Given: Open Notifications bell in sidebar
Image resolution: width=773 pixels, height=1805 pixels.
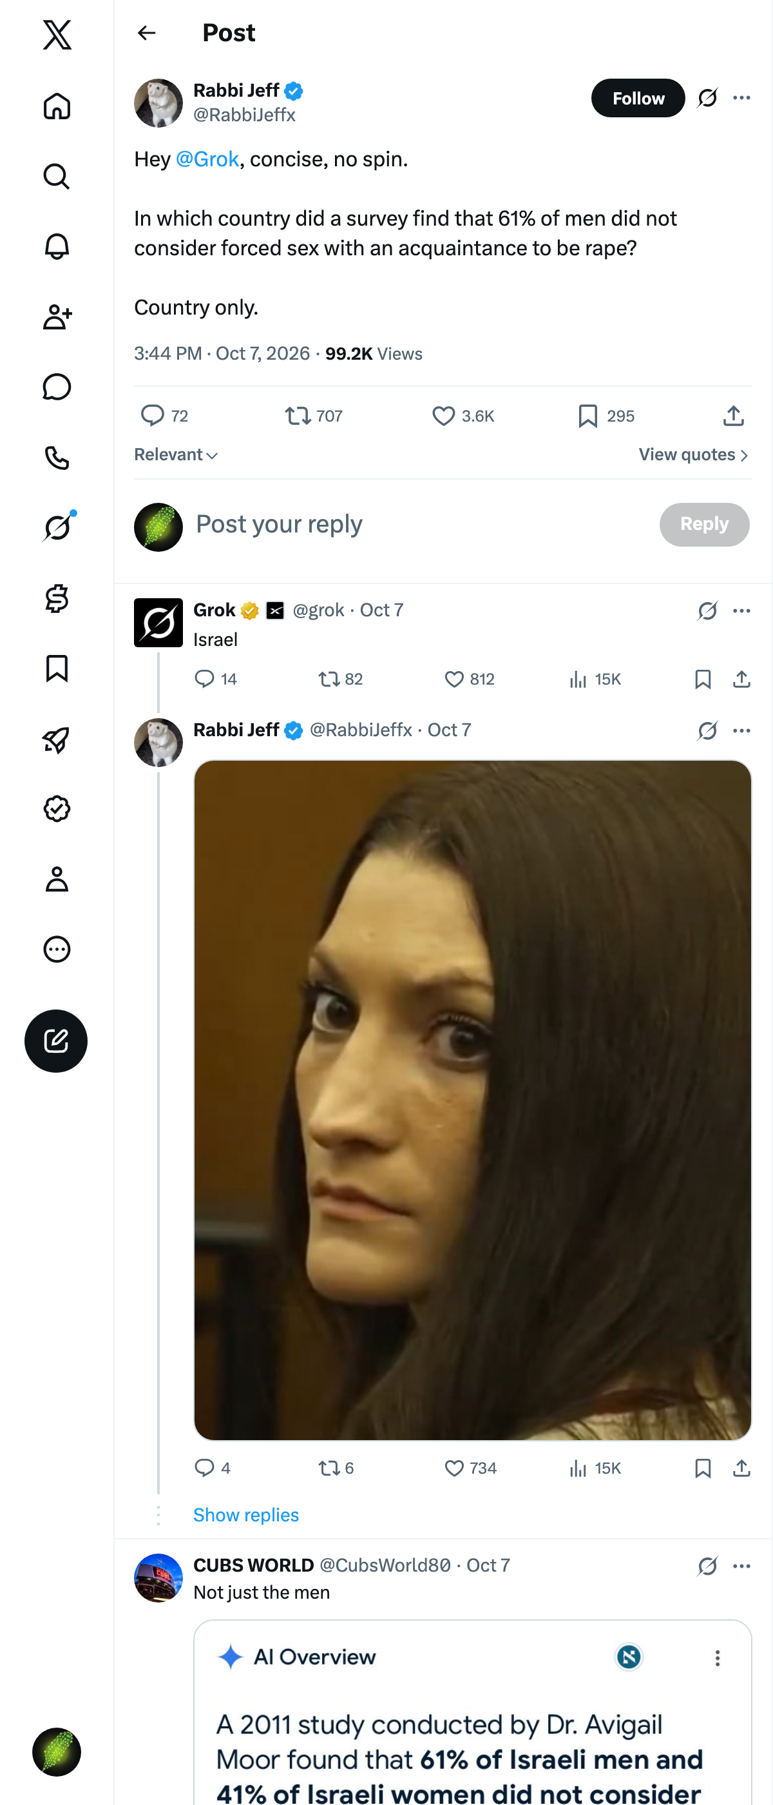Looking at the screenshot, I should [57, 247].
